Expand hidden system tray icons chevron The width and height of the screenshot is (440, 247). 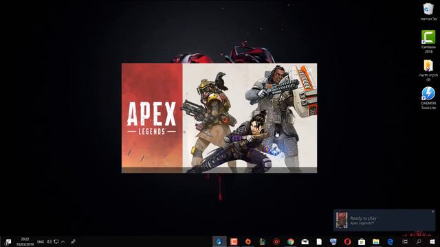click(63, 242)
